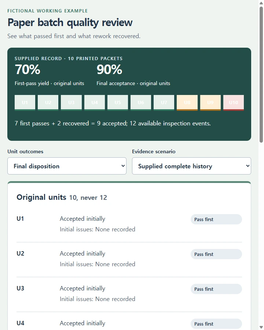Click 'First-pass yield · original units' label

pyautogui.click(x=49, y=83)
